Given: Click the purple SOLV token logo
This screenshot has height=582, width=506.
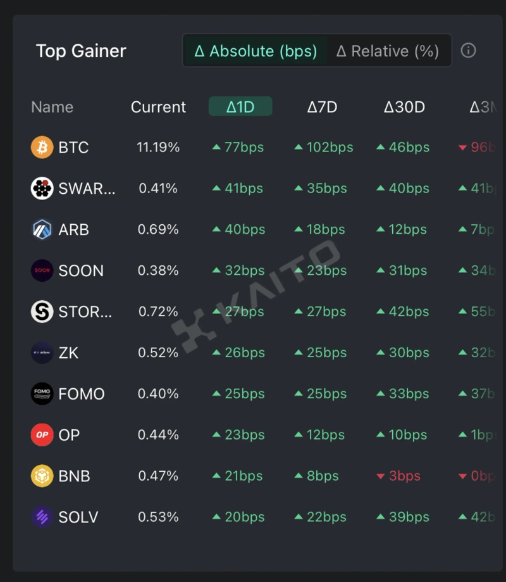Looking at the screenshot, I should (x=42, y=517).
